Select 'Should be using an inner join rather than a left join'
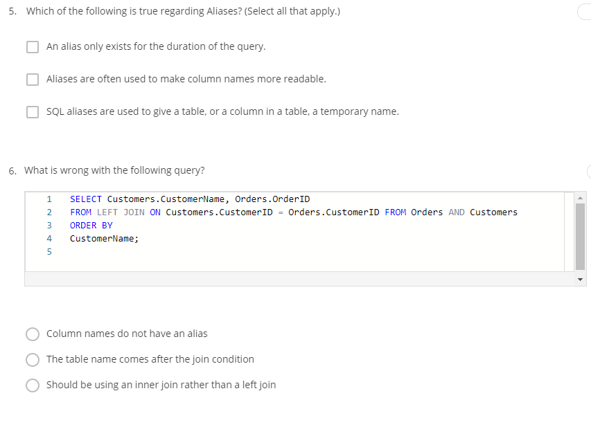591x427 pixels. pyautogui.click(x=32, y=385)
